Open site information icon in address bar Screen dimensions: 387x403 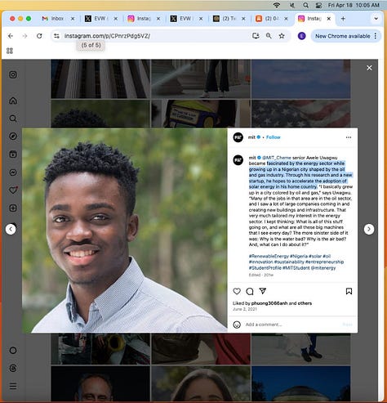tap(56, 36)
